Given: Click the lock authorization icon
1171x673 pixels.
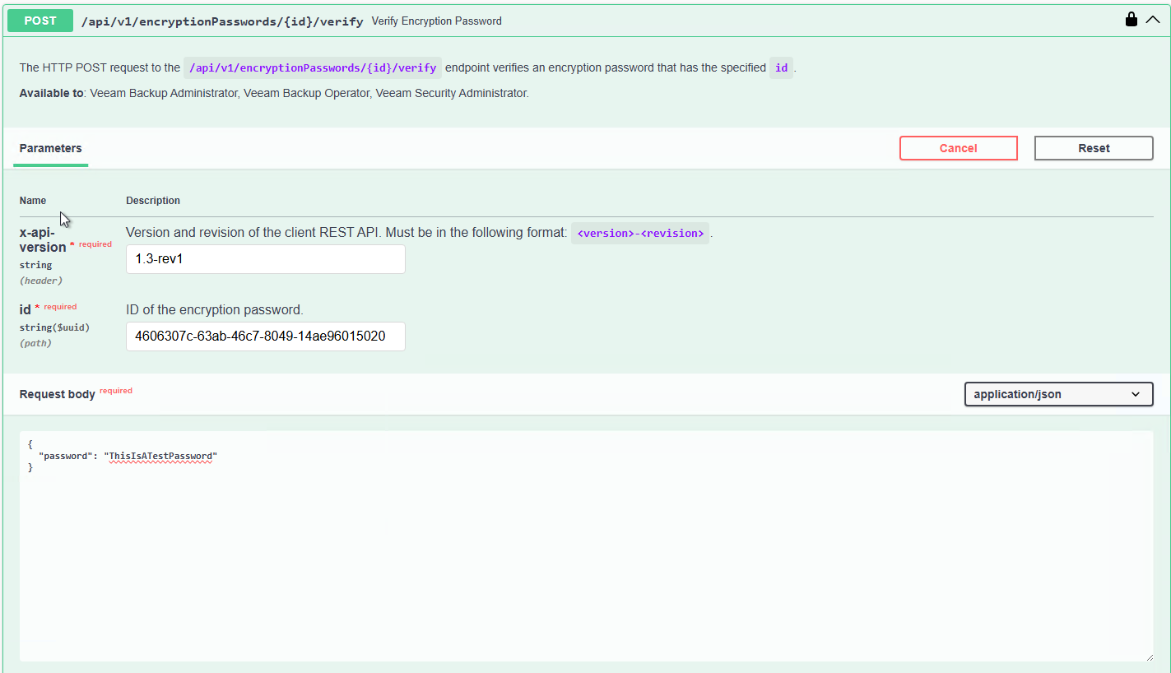Looking at the screenshot, I should (1132, 20).
